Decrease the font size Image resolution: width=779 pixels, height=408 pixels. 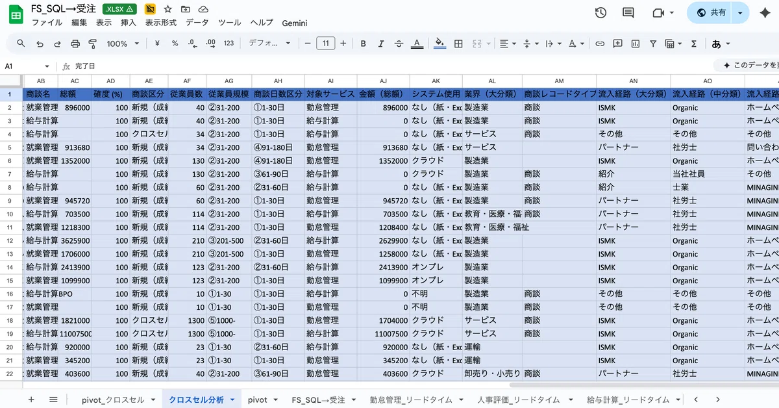308,44
